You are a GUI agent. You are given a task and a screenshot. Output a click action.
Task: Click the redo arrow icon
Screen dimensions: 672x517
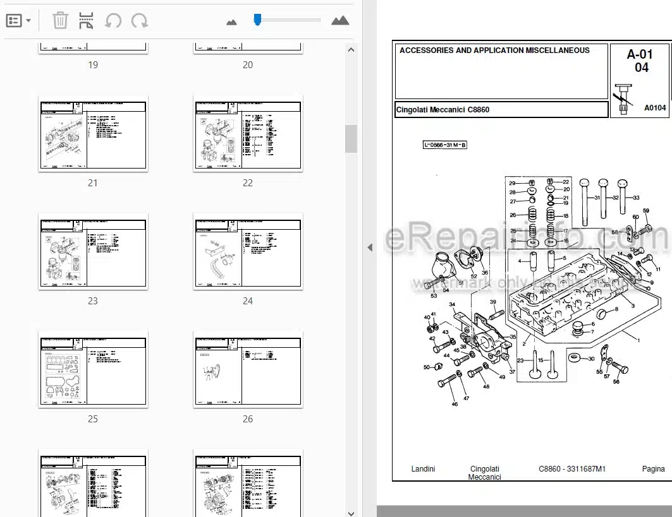coord(140,21)
